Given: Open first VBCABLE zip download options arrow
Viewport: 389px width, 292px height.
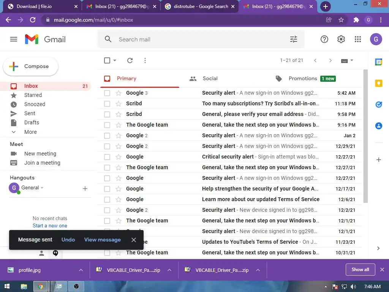Looking at the screenshot, I should coord(169,270).
